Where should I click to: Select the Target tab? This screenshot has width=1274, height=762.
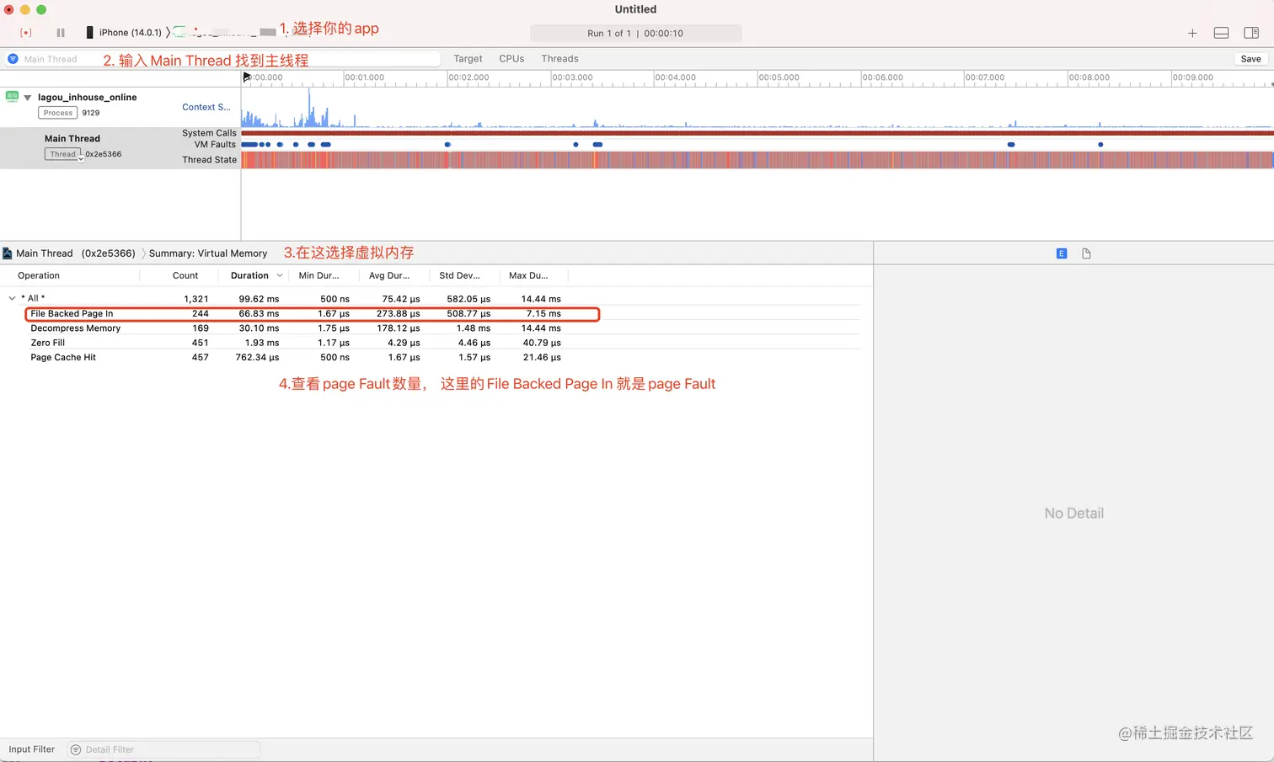pos(468,59)
